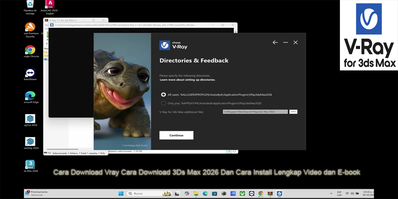This screenshot has width=398, height=199.
Task: Close the vray_adv exe console window
Action: (x=232, y=25)
